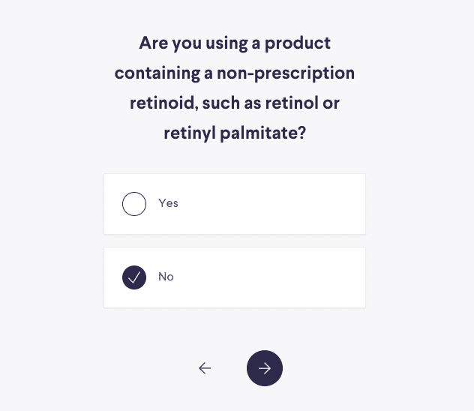This screenshot has height=411, width=474.
Task: Choose the No answer card
Action: click(234, 277)
